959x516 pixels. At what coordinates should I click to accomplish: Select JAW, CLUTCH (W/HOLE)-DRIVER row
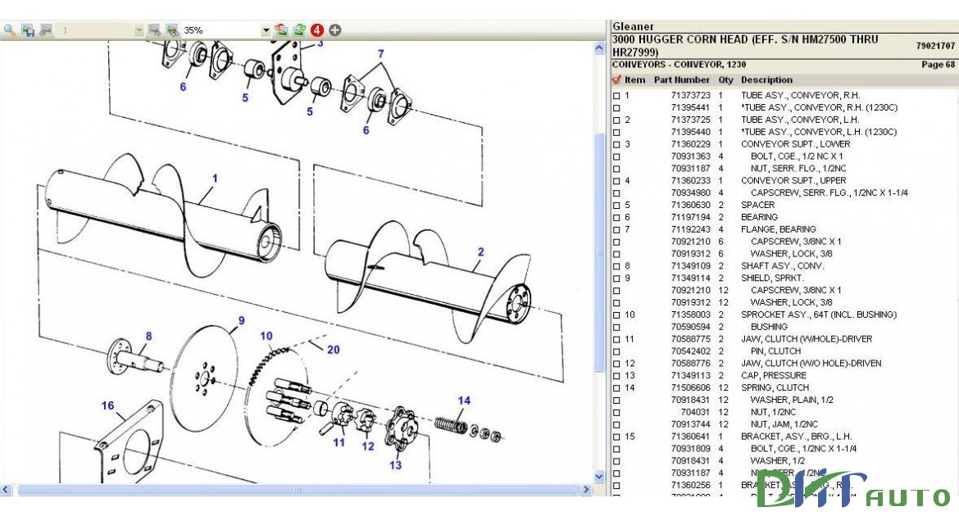807,339
